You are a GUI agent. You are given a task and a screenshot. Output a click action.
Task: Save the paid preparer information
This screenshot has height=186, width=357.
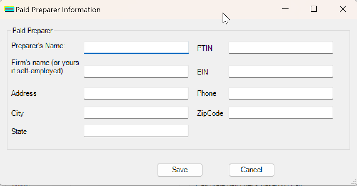click(180, 170)
